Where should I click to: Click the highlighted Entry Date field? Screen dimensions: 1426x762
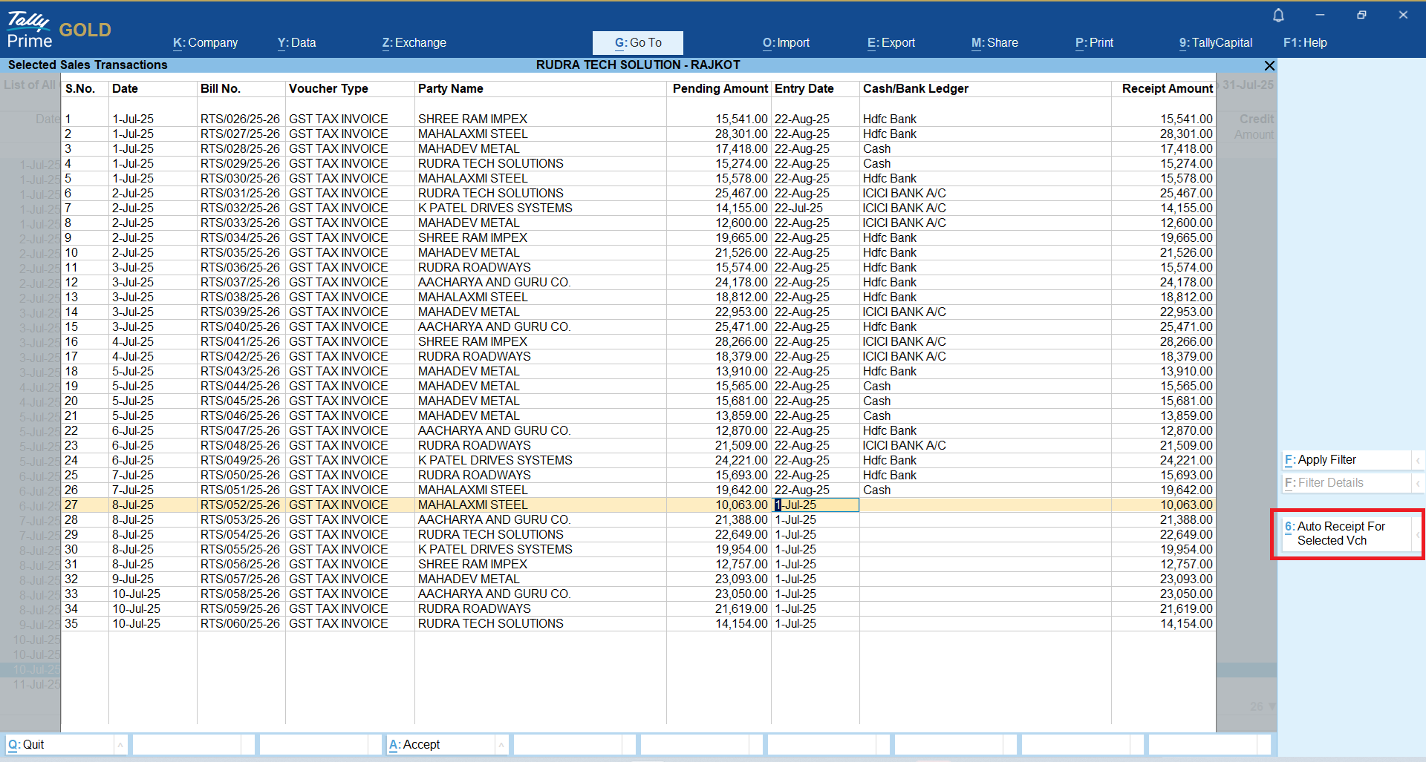click(815, 505)
